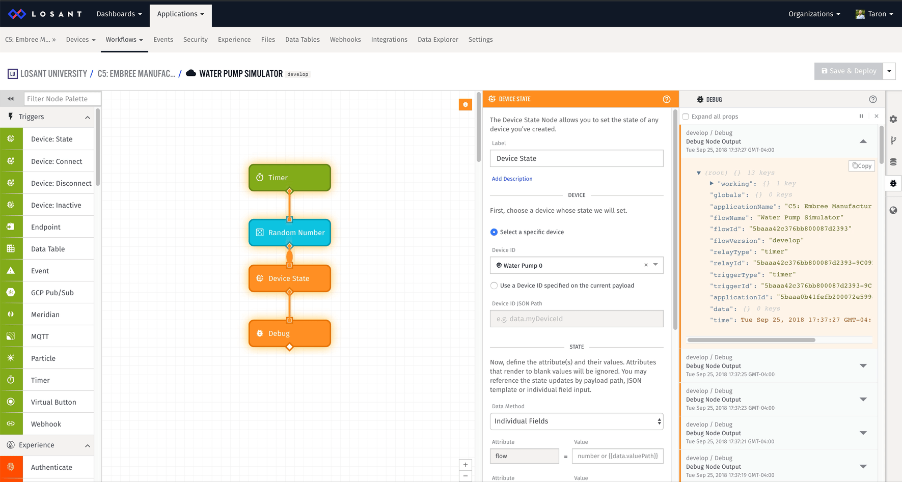Screen dimensions: 902x482
Task: Select the Device: Inactive trigger icon
Action: pyautogui.click(x=11, y=205)
